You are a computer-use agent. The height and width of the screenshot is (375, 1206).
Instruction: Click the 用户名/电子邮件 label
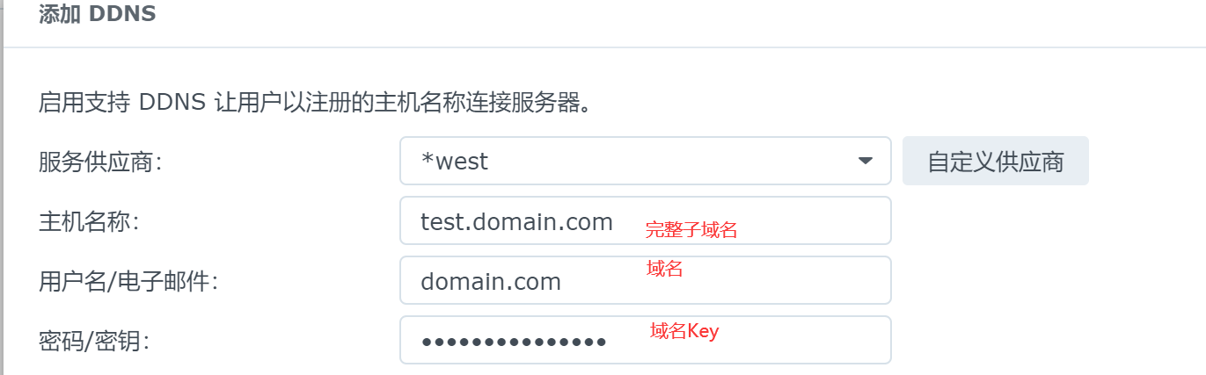pyautogui.click(x=128, y=282)
